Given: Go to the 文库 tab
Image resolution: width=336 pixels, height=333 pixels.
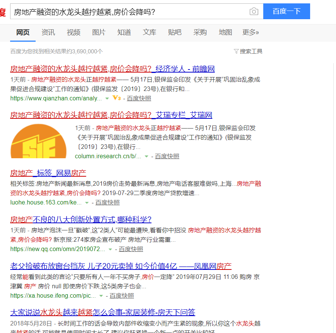Looking at the screenshot, I should pos(149,32).
